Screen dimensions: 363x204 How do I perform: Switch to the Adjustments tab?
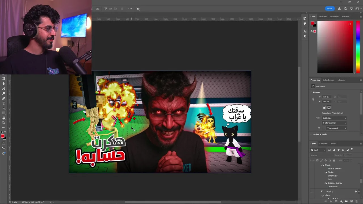tap(329, 80)
